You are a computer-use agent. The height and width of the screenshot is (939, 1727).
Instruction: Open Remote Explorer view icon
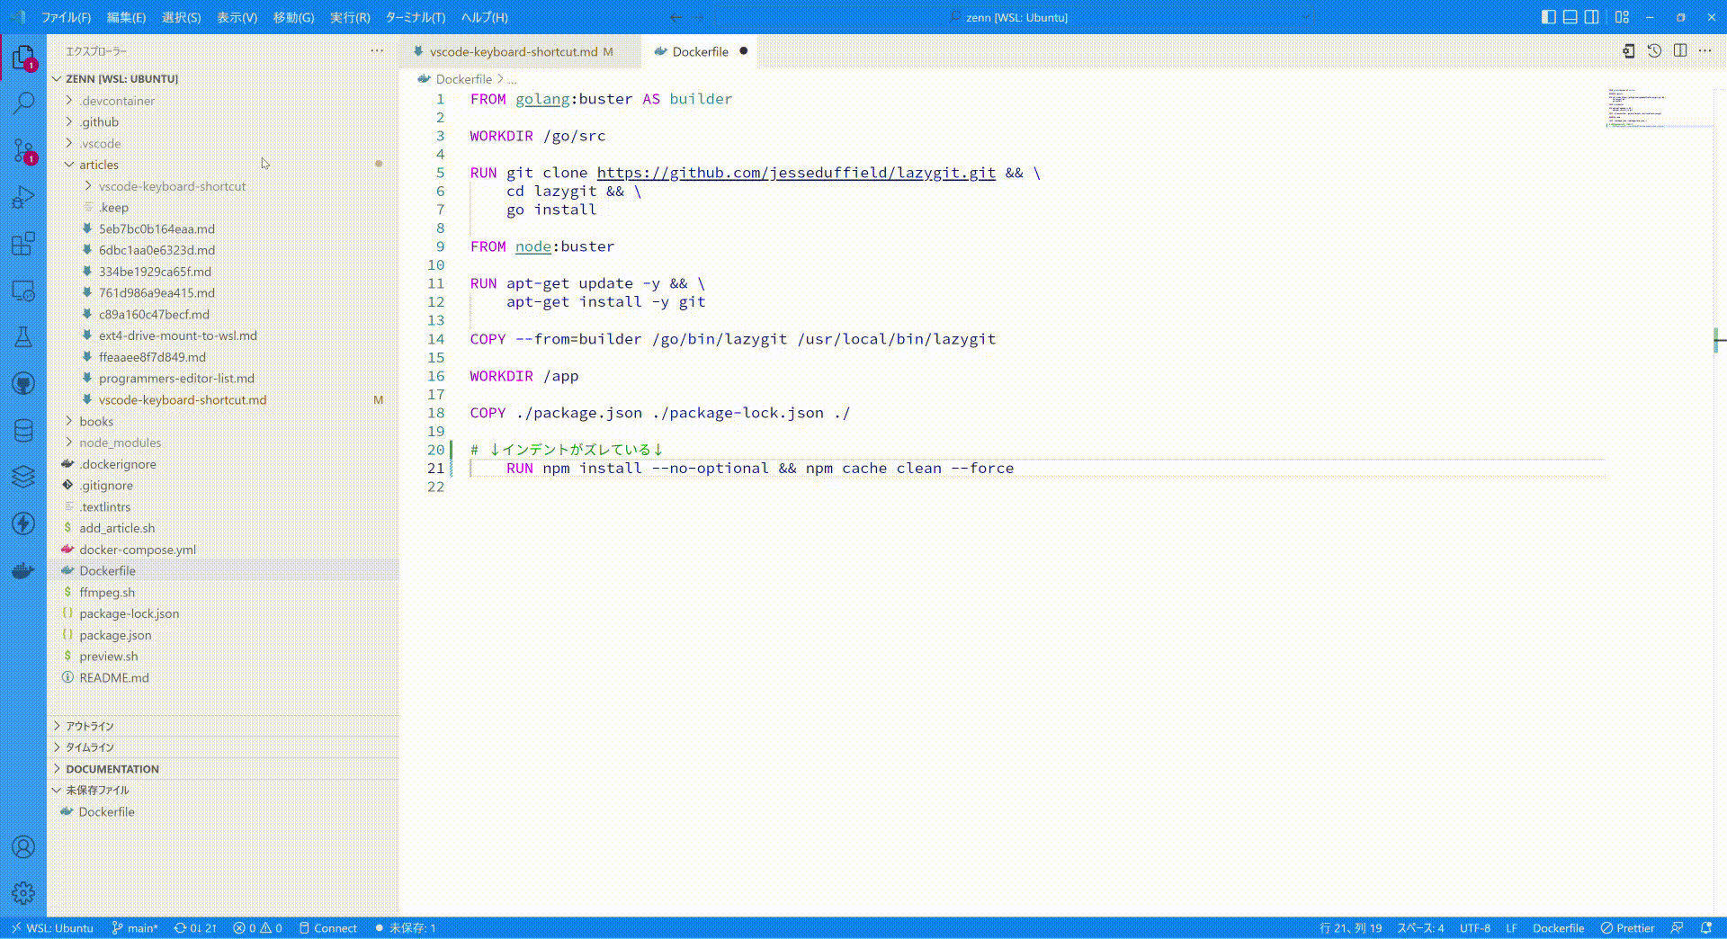click(x=23, y=291)
